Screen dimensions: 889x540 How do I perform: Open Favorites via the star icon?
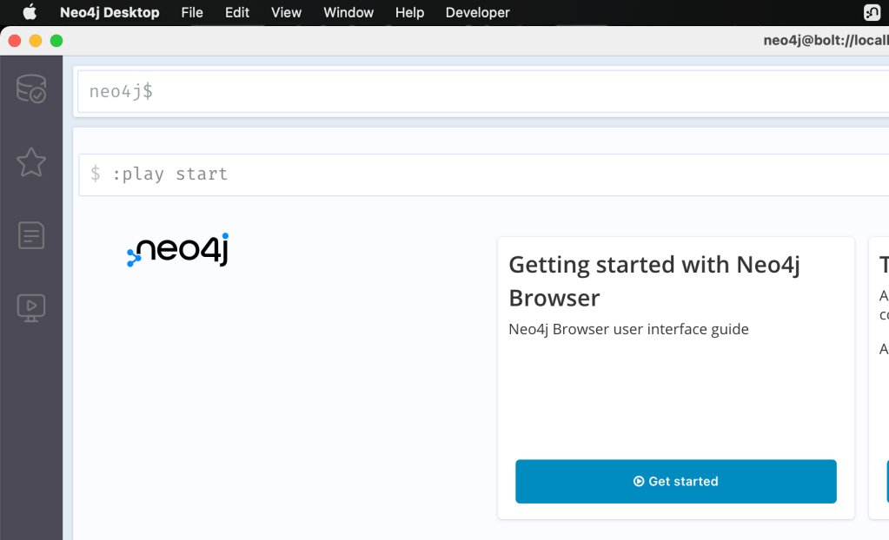(x=31, y=161)
